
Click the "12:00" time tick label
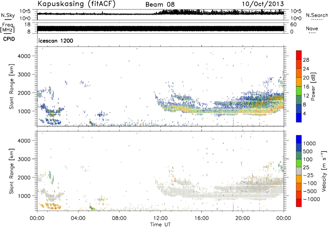160,218
